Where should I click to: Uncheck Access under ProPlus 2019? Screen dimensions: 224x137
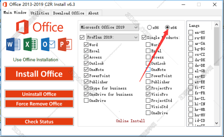coord(86,57)
